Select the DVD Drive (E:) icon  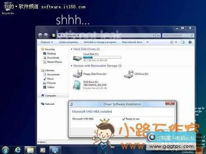(x=77, y=85)
